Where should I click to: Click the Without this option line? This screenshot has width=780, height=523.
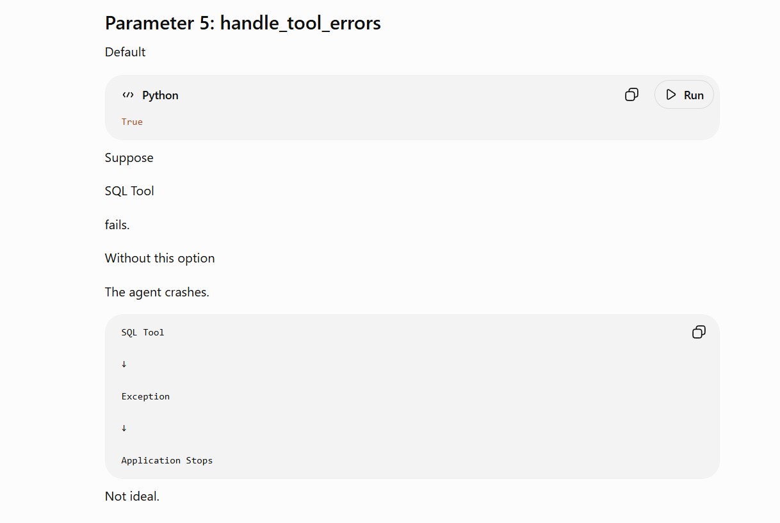(x=159, y=258)
